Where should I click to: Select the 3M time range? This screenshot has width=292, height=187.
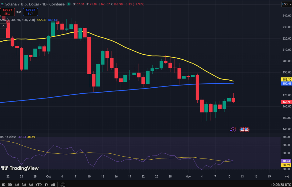pos(24,184)
